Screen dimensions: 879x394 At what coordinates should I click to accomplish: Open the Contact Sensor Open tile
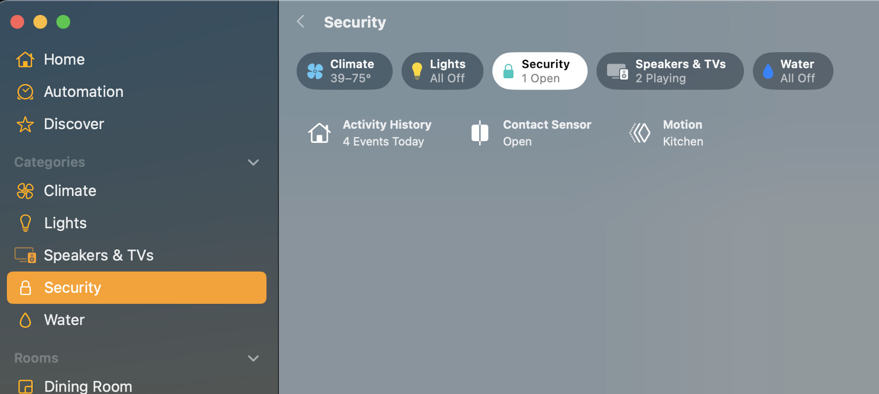[x=530, y=133]
